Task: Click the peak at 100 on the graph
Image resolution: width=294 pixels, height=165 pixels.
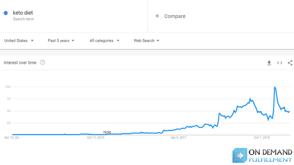Action: 275,87
